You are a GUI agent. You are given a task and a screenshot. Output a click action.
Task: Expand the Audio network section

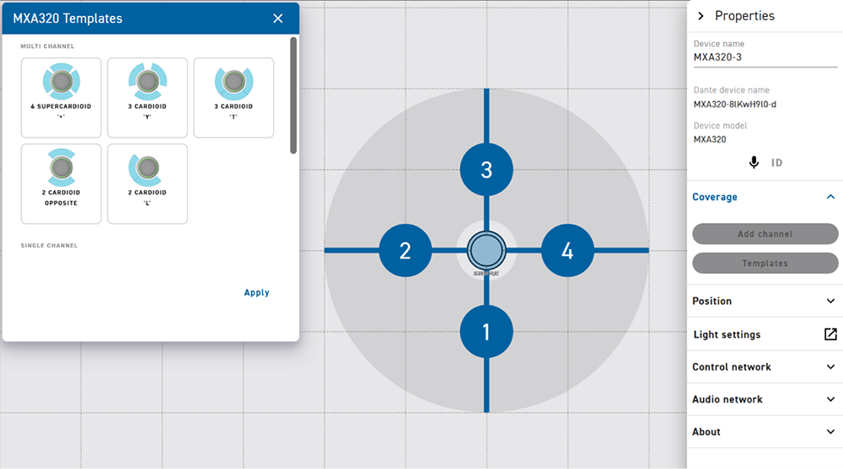[x=830, y=399]
